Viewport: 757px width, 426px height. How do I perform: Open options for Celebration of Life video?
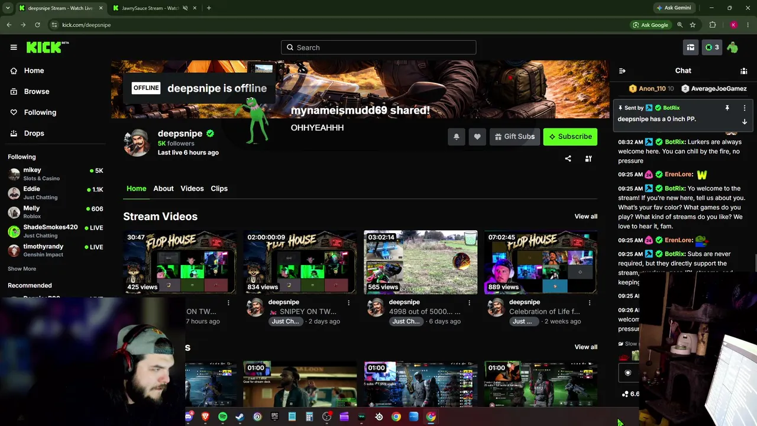590,303
